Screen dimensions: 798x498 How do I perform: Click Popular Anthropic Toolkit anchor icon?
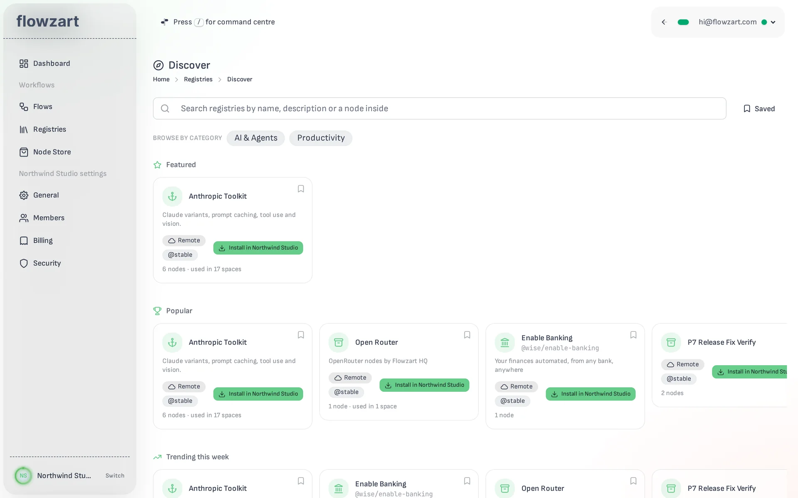[172, 342]
